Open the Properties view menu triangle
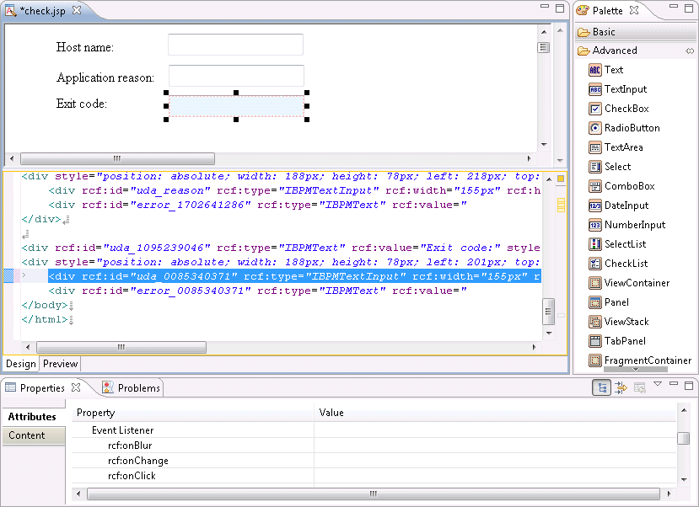Viewport: 699px width, 507px height. (658, 383)
